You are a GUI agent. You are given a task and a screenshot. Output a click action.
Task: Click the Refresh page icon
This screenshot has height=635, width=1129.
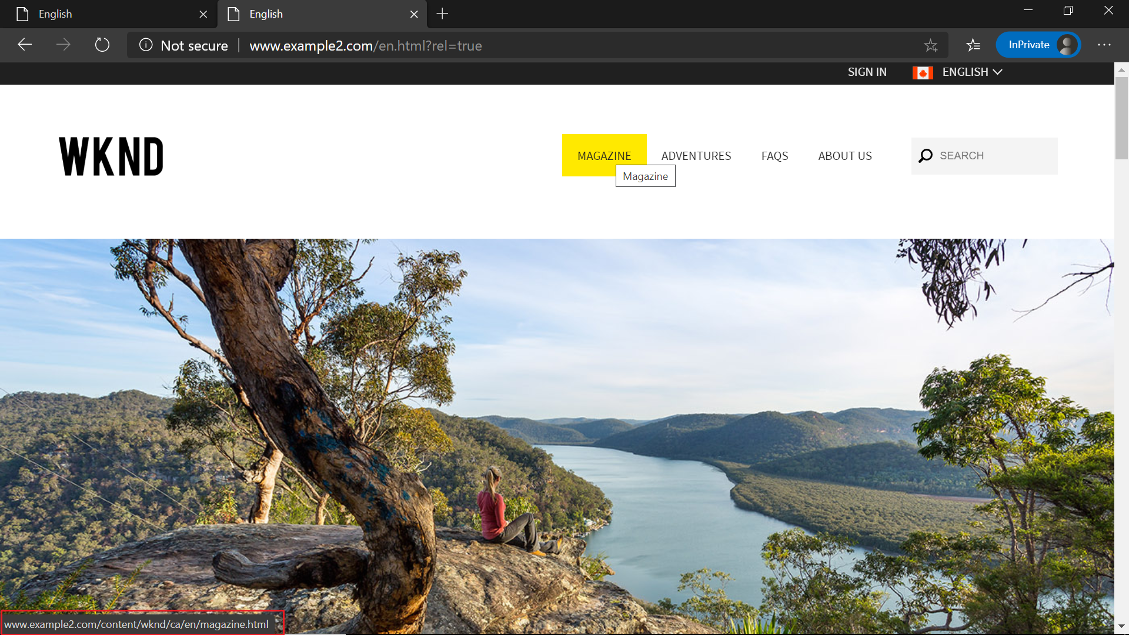102,45
